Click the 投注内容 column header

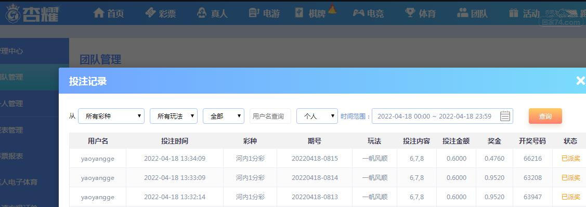416,141
